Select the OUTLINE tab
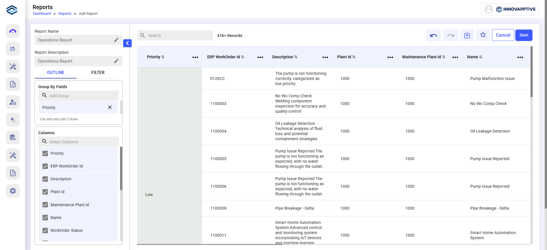The width and height of the screenshot is (547, 250). click(x=56, y=73)
